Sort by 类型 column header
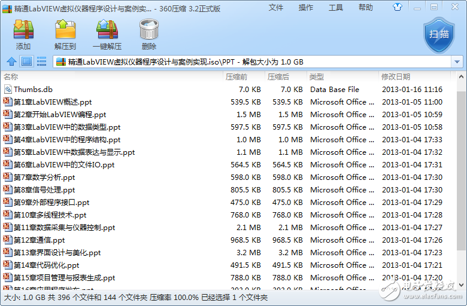Viewport: 467px width, 306px height. 342,76
